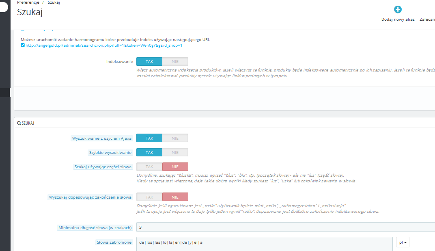This screenshot has height=251, width=435.
Task: Turn off Szybkie wyszukiwanie with NIE
Action: [175, 152]
